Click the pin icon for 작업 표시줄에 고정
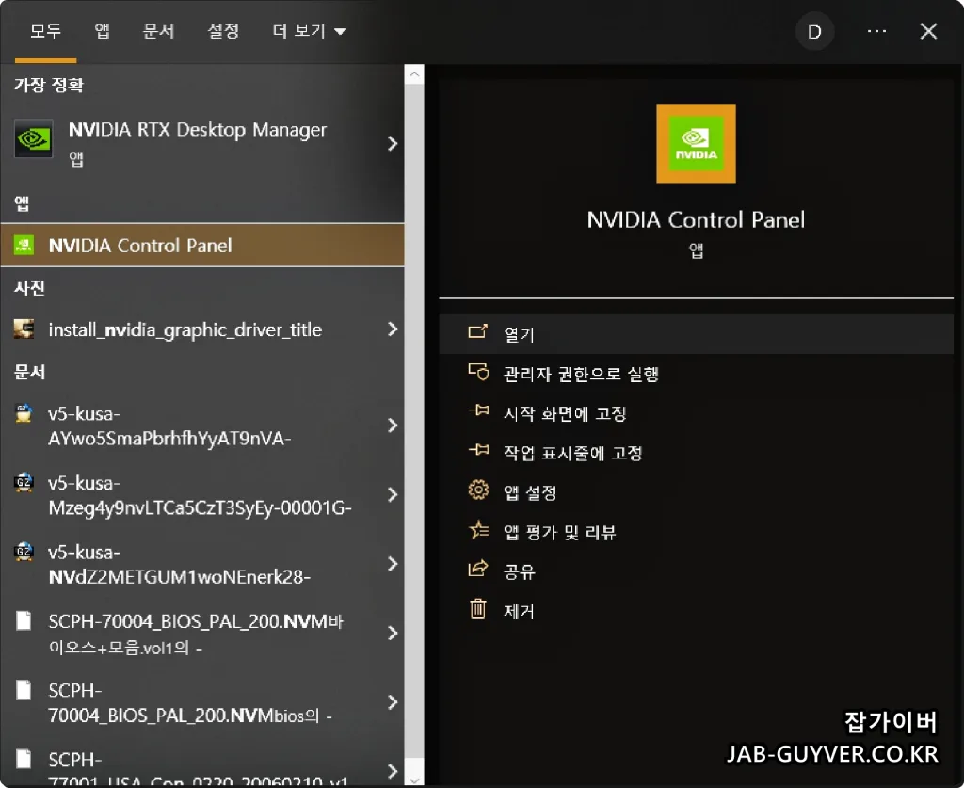The image size is (964, 788). (x=481, y=451)
